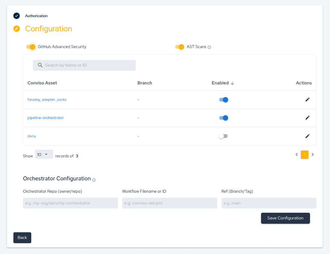Edit the dvna asset configuration
The height and width of the screenshot is (254, 330).
(307, 136)
